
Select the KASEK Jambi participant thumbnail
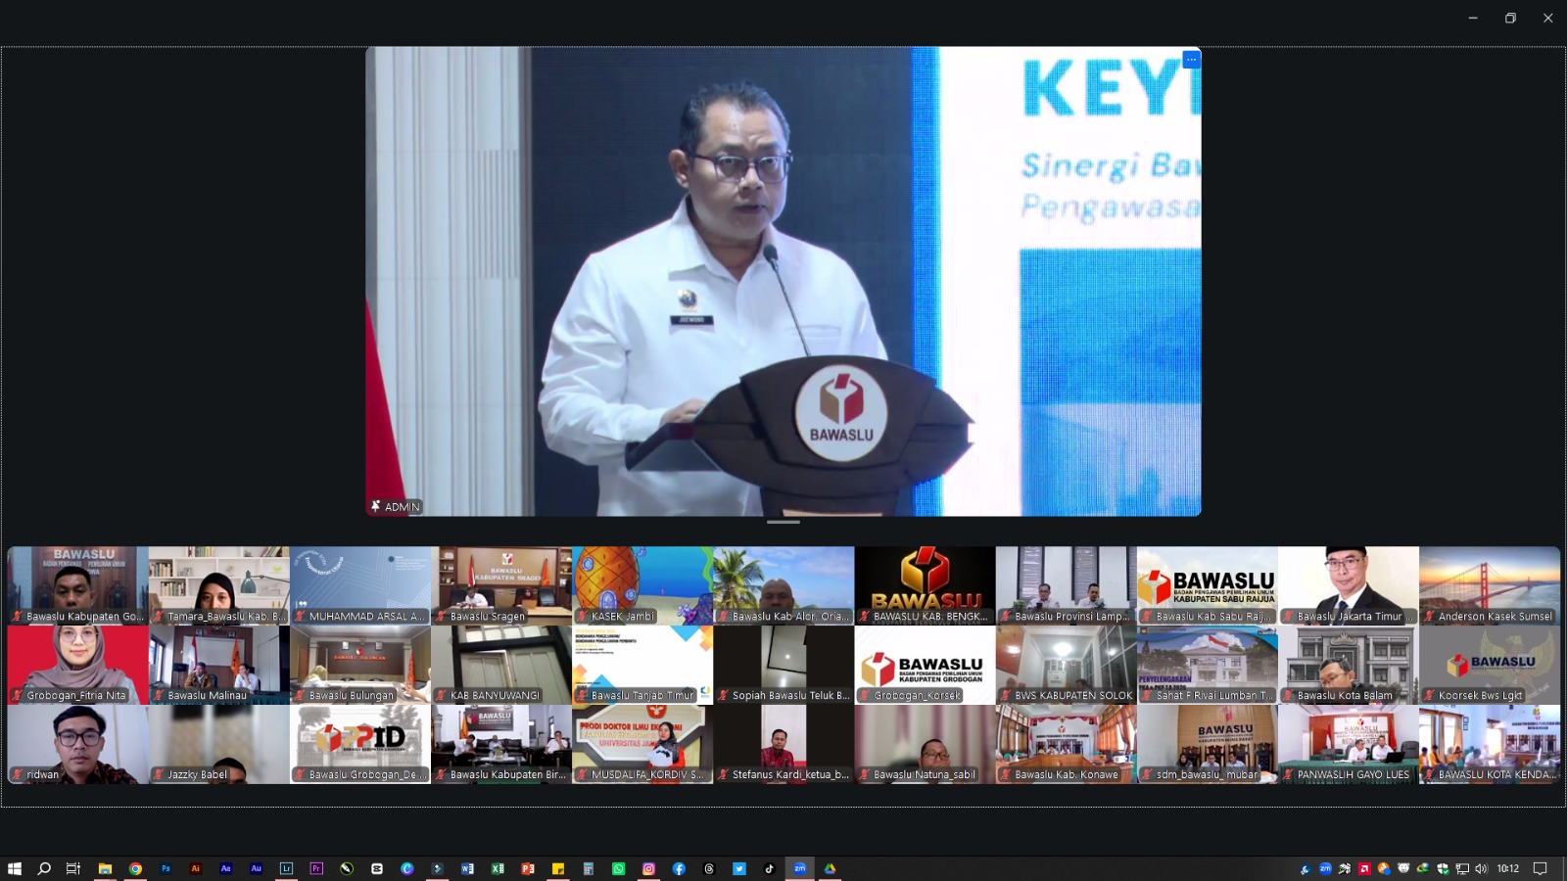(642, 585)
